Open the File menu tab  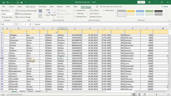[3, 7]
